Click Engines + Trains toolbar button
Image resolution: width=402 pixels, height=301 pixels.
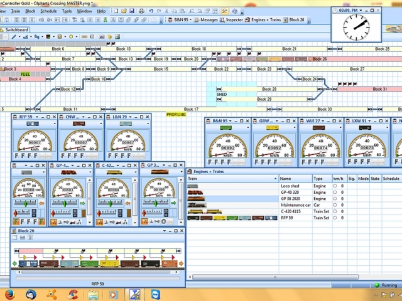point(263,19)
